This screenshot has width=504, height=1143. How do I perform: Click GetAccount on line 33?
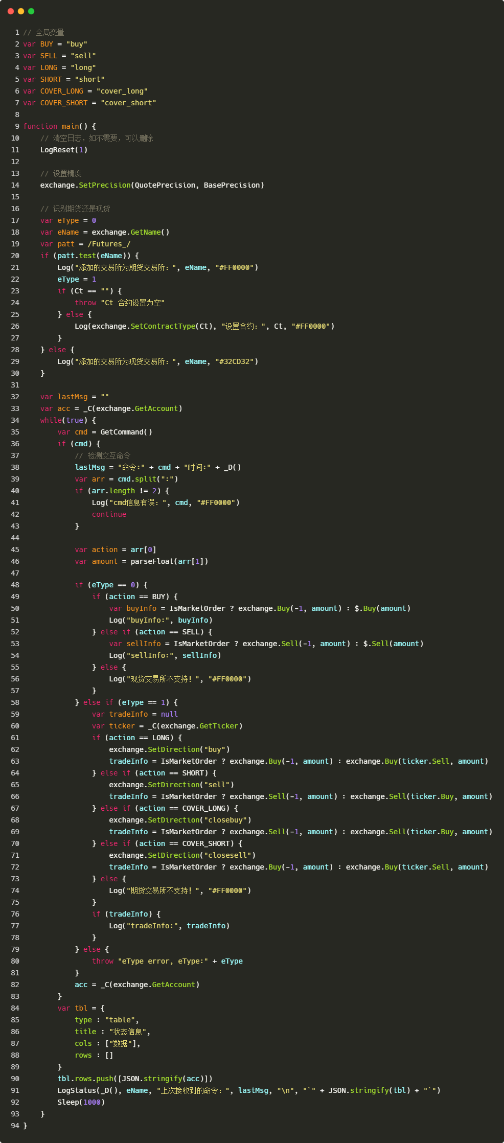[x=156, y=408]
